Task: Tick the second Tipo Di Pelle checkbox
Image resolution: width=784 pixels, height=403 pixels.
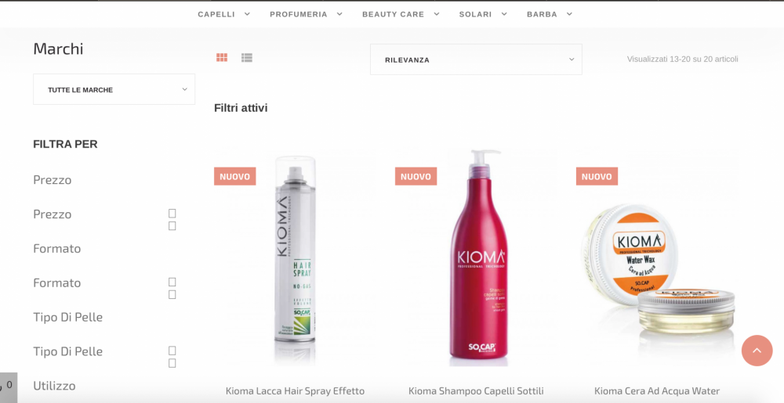Action: [172, 364]
